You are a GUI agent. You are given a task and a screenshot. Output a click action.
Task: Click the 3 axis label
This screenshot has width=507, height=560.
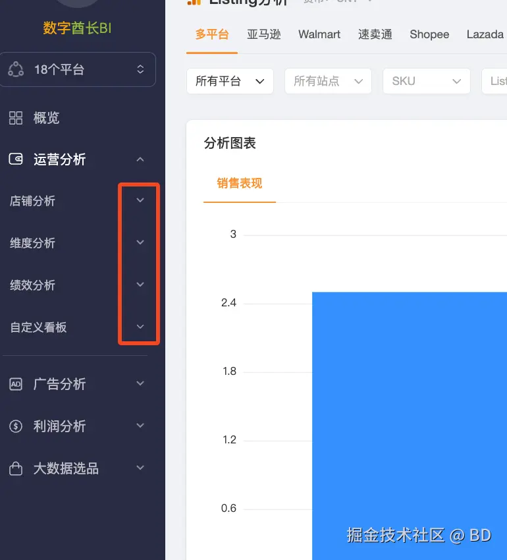pyautogui.click(x=233, y=235)
